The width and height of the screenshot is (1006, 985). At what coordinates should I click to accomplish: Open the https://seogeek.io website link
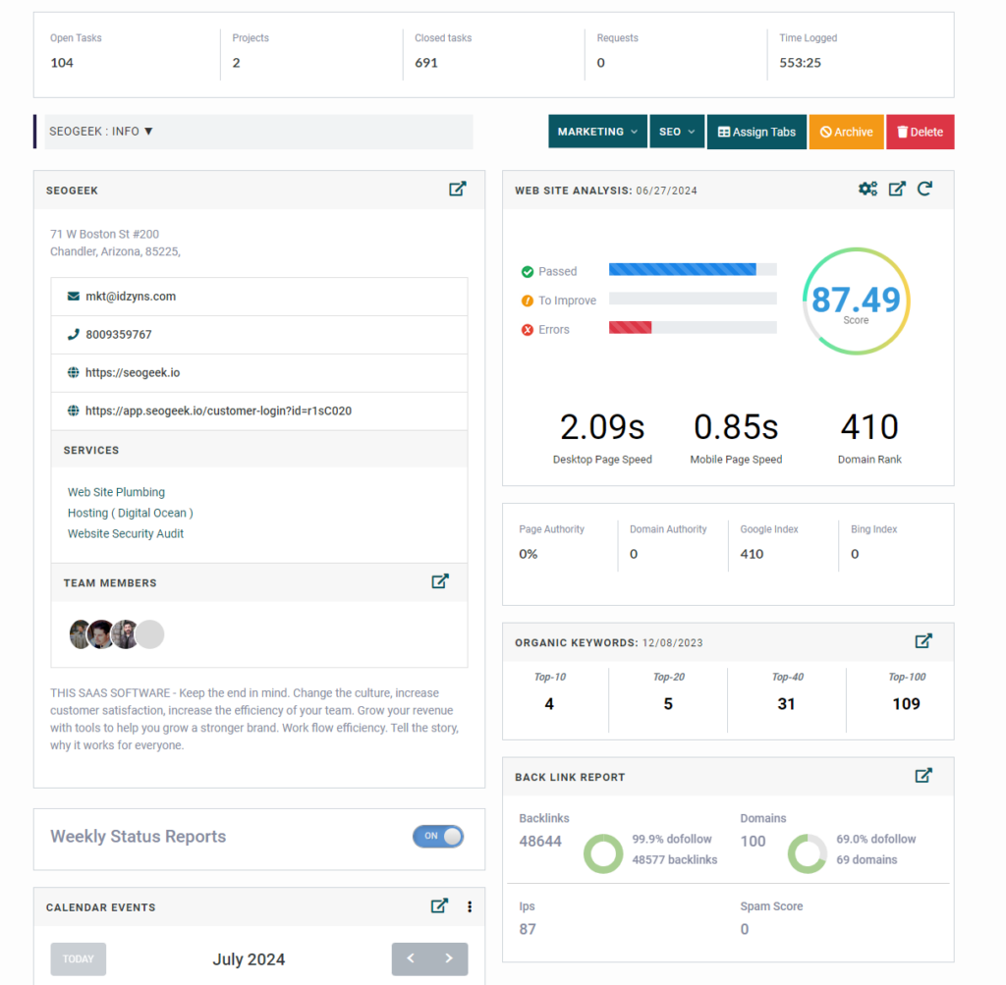[x=133, y=372]
